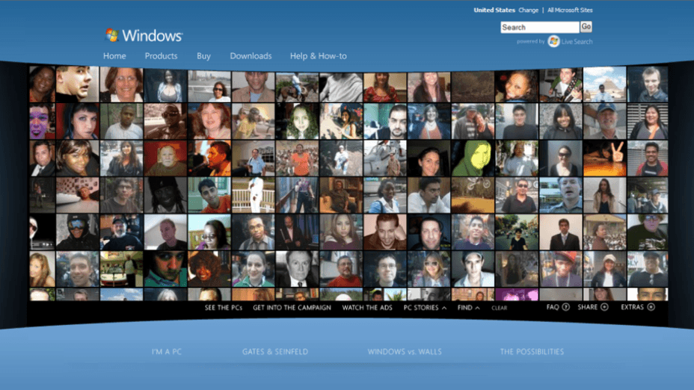This screenshot has width=694, height=390.
Task: Click SEE THE PCs link
Action: point(224,308)
